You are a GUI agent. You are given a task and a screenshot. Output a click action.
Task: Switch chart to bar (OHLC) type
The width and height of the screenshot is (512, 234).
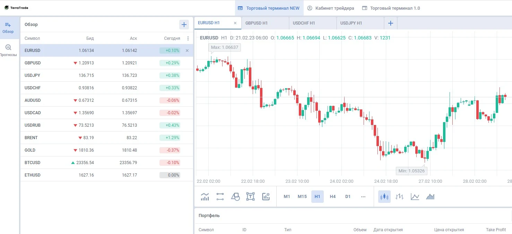coord(400,197)
